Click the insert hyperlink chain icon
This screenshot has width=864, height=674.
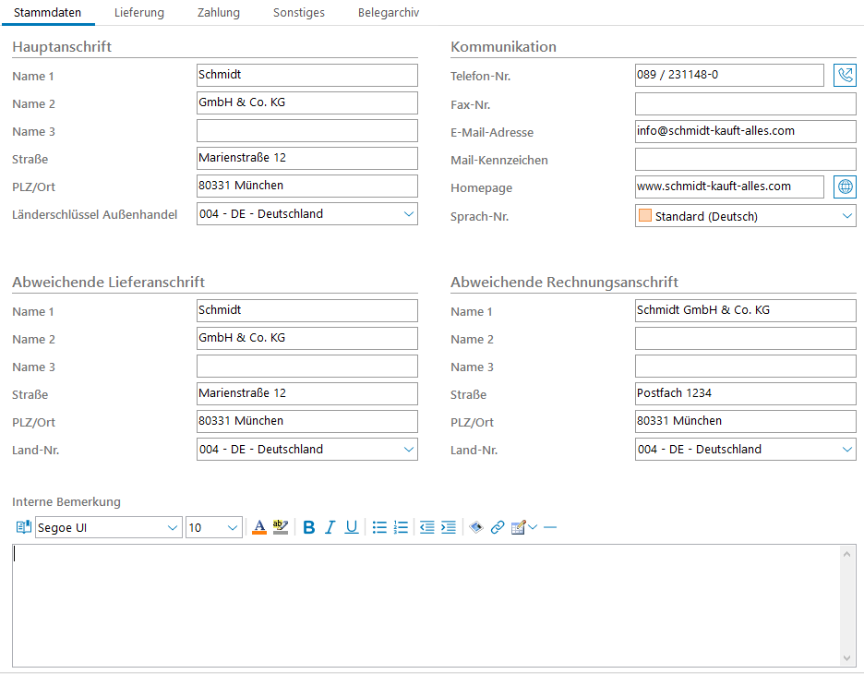pos(498,527)
